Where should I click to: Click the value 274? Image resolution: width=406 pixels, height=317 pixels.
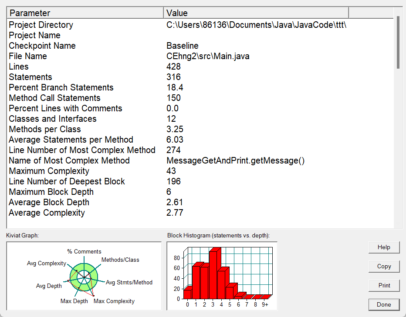(x=173, y=150)
